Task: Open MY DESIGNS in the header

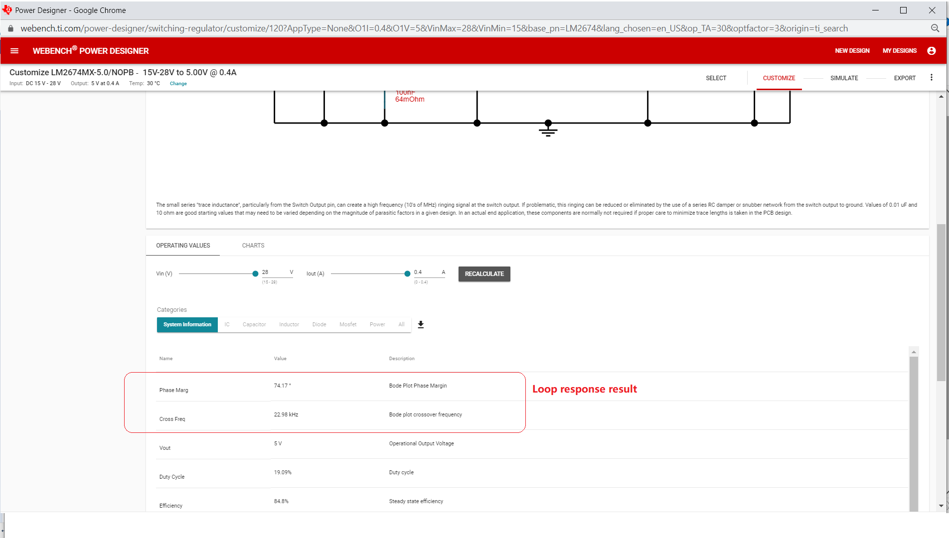Action: click(x=899, y=51)
